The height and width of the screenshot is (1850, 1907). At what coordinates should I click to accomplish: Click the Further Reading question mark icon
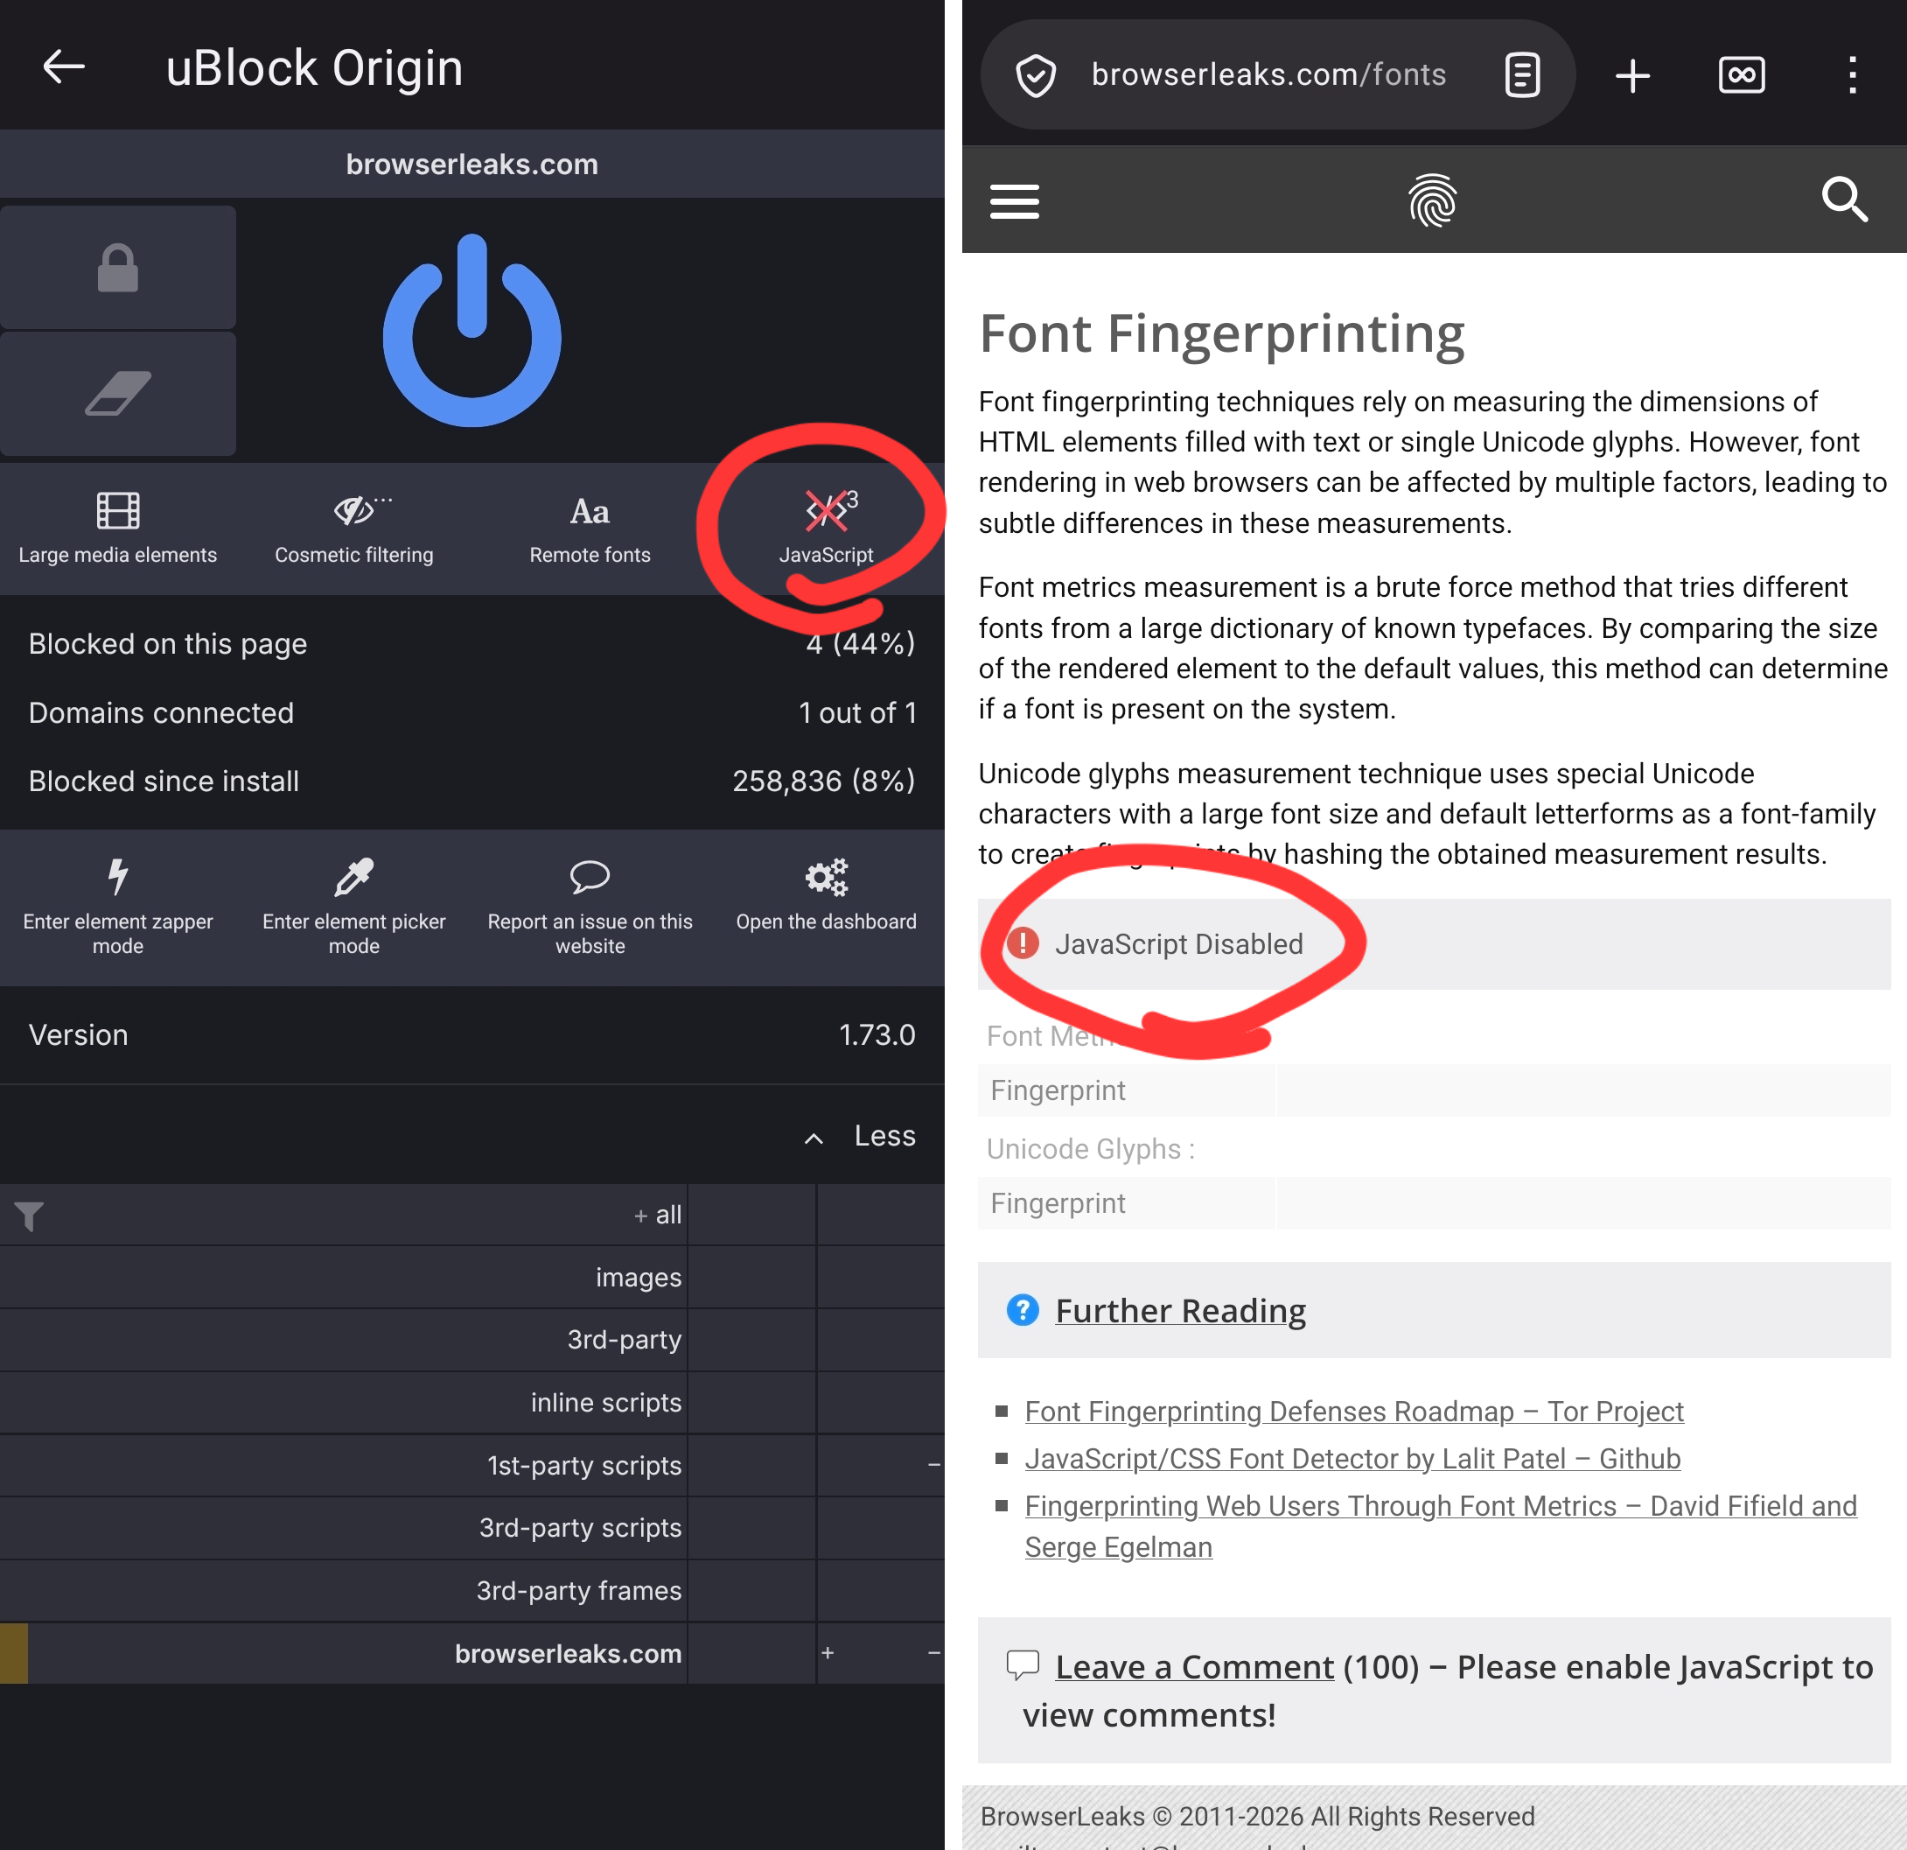click(1023, 1310)
